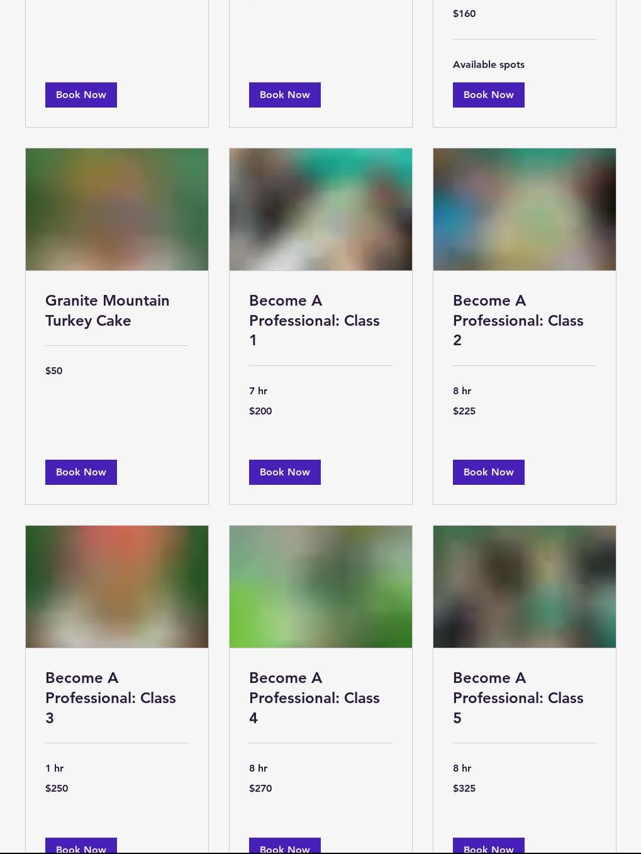This screenshot has height=854, width=641.
Task: Open the Become A Professional: Class 2 heading
Action: point(518,320)
